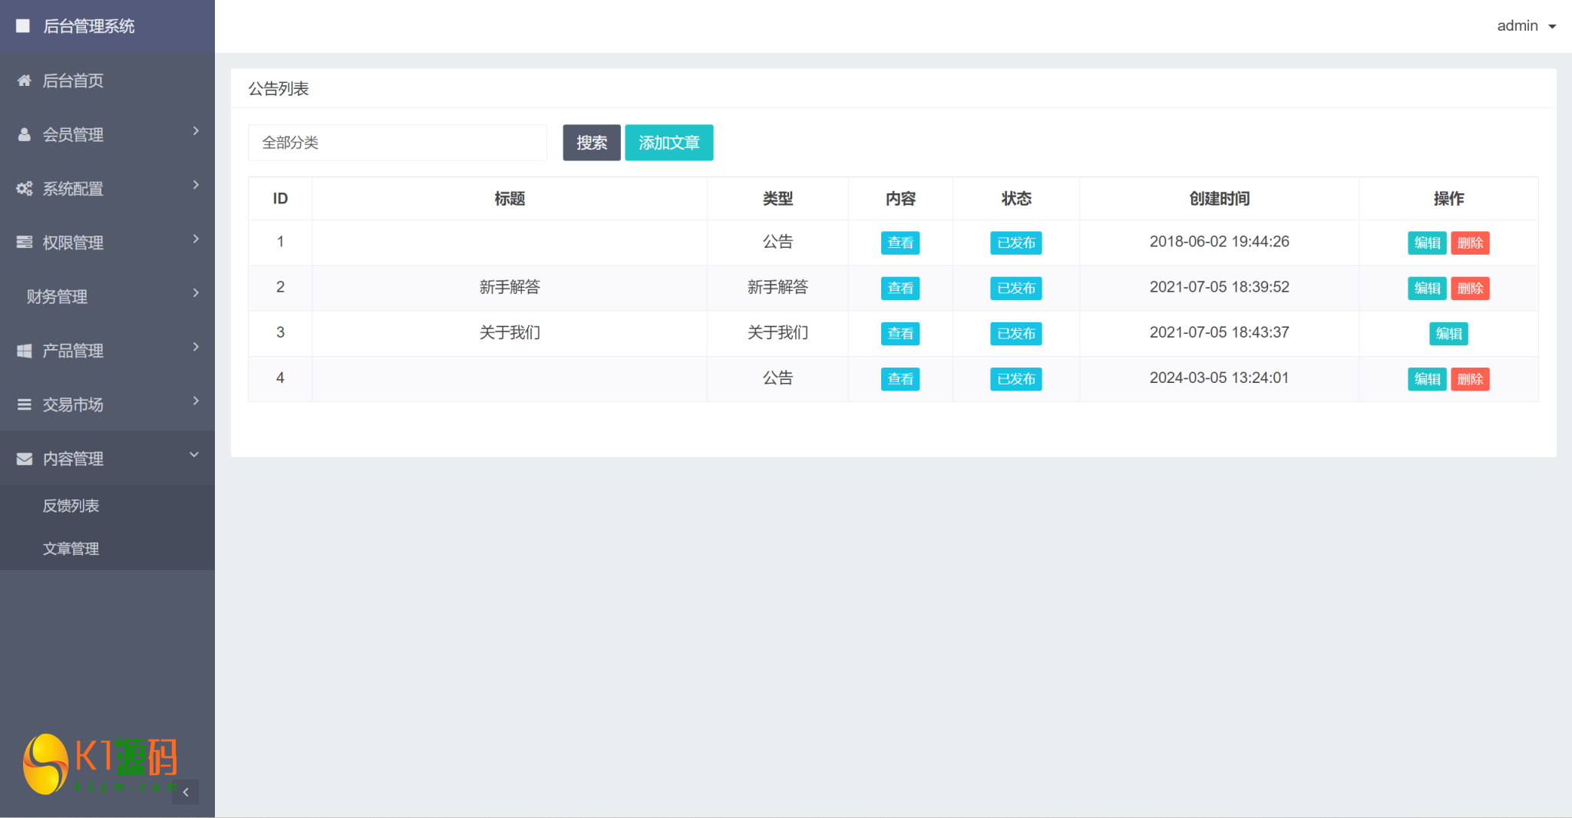Collapse the 内容管理 menu chevron
Viewport: 1572px width, 818px height.
[194, 455]
